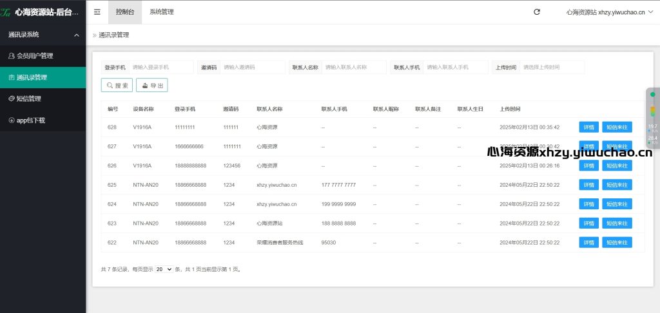Click the 导出 button

[152, 85]
